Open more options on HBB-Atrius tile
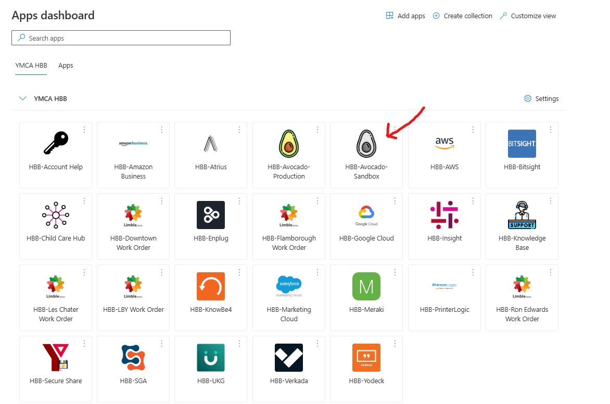 click(239, 130)
